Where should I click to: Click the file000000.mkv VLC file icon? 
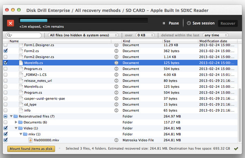pyautogui.click(x=31, y=140)
